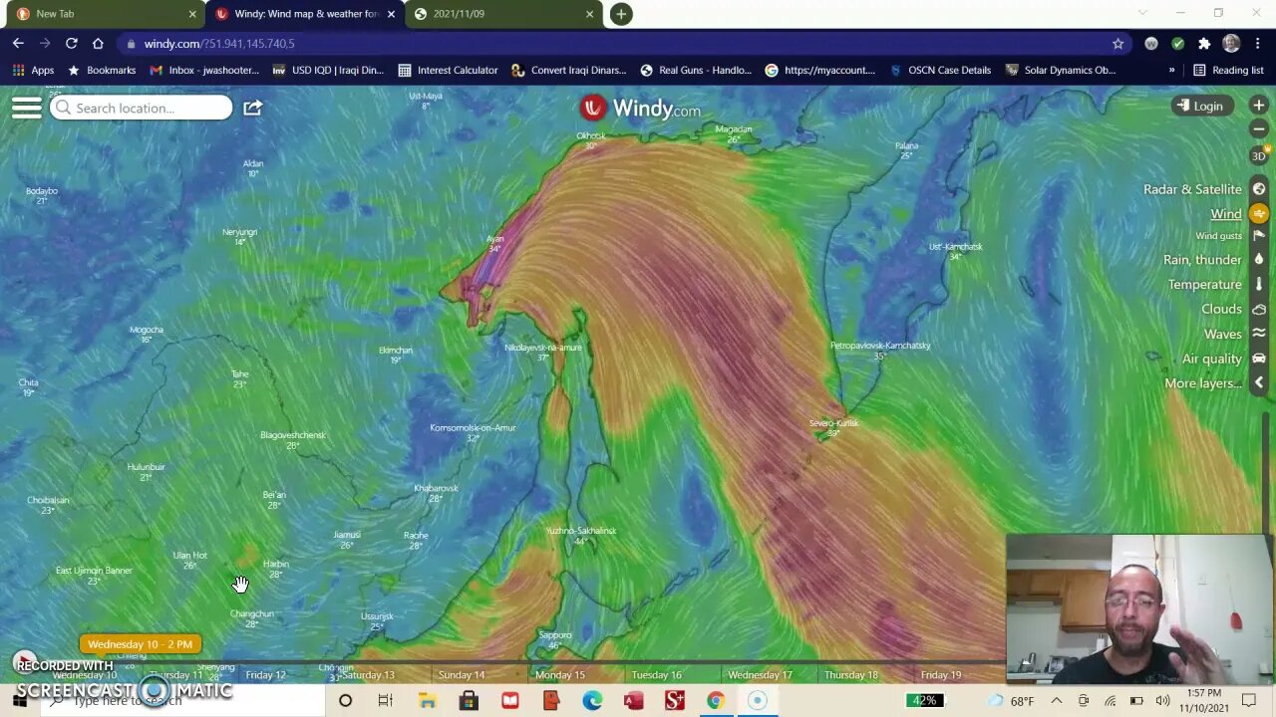The image size is (1276, 717).
Task: Zoom out the map with minus button
Action: click(1258, 129)
